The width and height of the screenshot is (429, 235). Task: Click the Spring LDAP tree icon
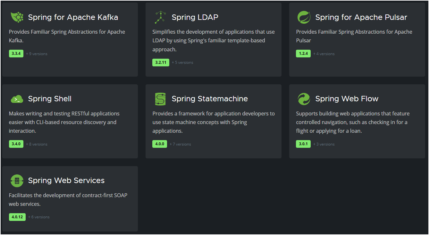click(x=160, y=17)
